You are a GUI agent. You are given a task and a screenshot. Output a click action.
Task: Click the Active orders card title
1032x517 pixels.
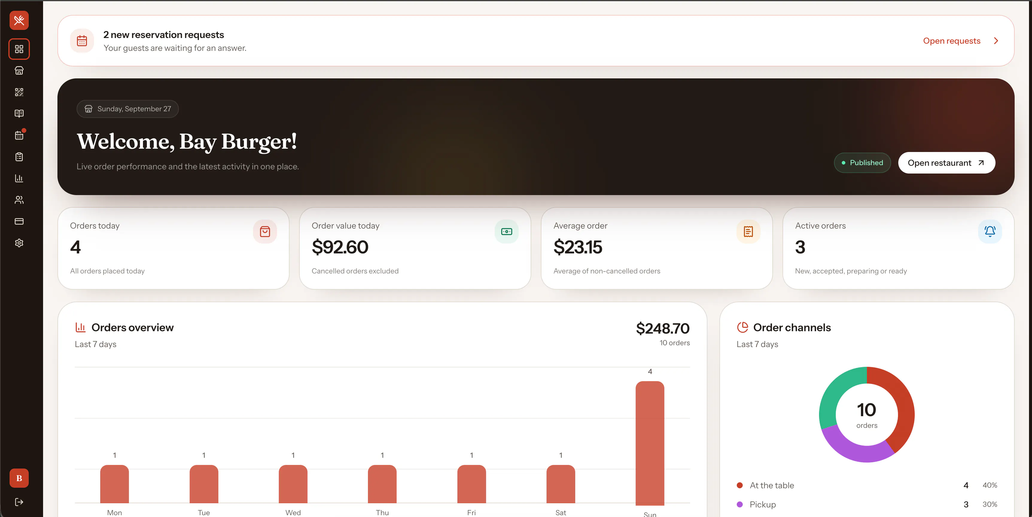click(x=820, y=226)
